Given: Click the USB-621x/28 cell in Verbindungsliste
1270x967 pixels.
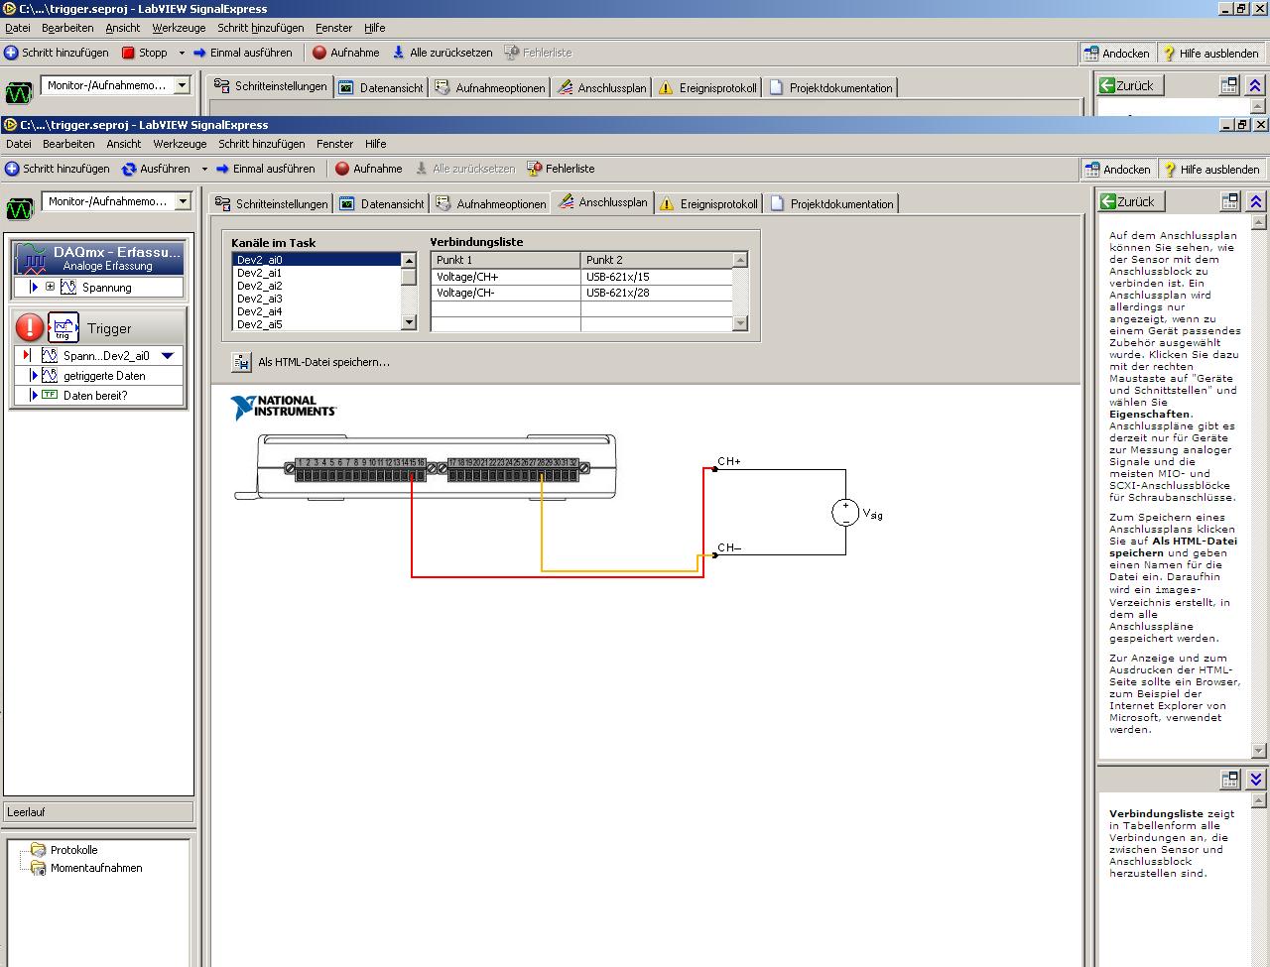Looking at the screenshot, I should coord(656,293).
